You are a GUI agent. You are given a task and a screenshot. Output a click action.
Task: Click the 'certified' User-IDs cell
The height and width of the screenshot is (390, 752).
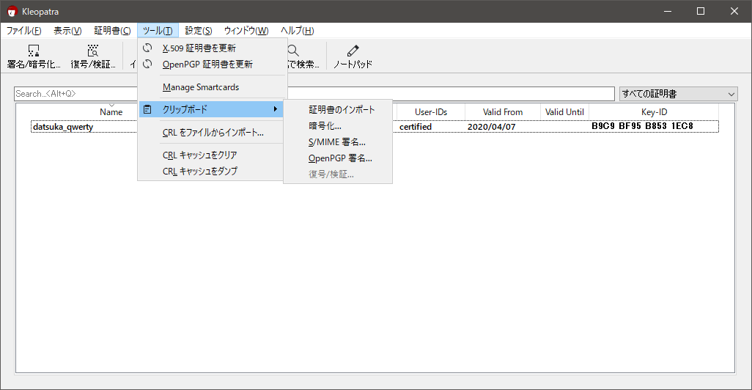coord(416,127)
